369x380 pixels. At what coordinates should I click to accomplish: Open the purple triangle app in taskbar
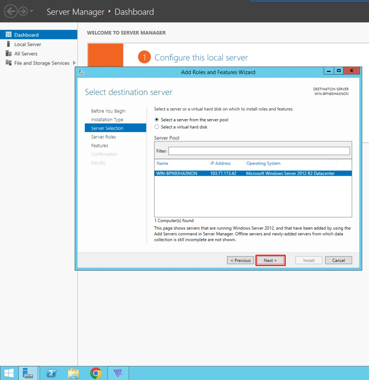pyautogui.click(x=118, y=373)
